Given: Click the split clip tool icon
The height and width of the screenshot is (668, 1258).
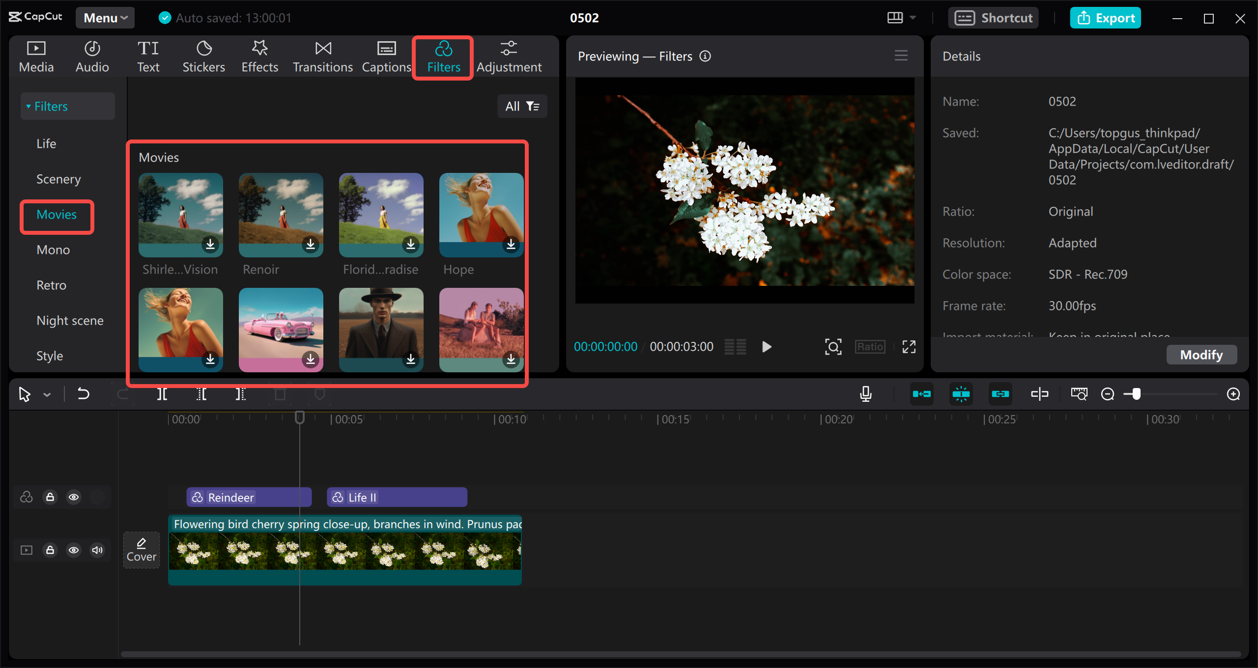Looking at the screenshot, I should coord(162,394).
